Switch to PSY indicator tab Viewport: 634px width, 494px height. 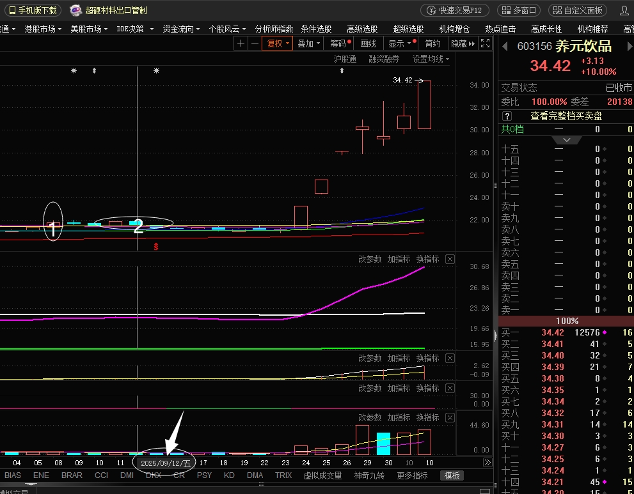pos(204,475)
